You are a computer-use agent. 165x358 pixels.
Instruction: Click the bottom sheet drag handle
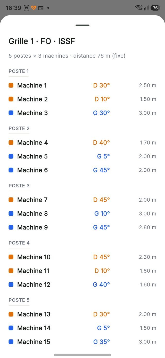pyautogui.click(x=82, y=26)
